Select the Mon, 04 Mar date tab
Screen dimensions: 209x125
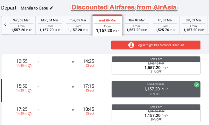50,25
